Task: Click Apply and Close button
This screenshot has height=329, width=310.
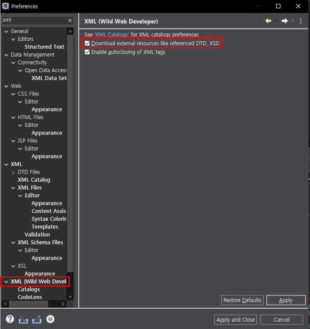Action: click(x=236, y=320)
